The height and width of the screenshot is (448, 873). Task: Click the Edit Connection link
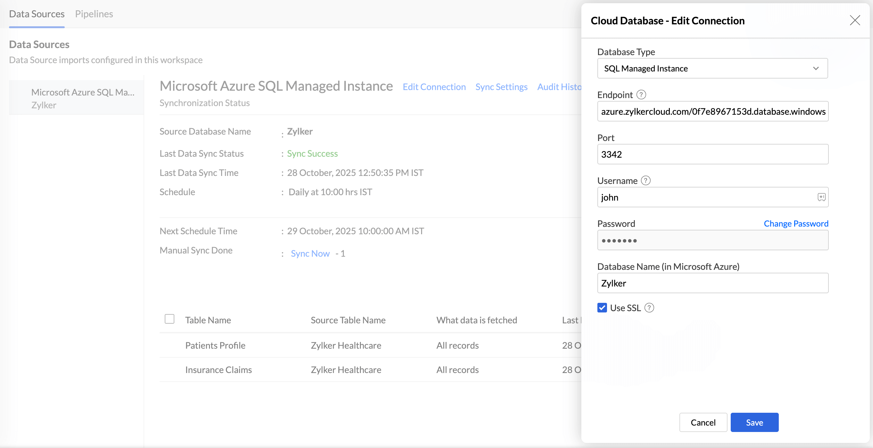pyautogui.click(x=434, y=87)
